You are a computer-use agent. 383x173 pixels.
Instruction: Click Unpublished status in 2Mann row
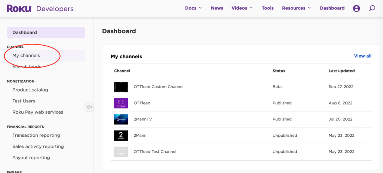pyautogui.click(x=285, y=135)
